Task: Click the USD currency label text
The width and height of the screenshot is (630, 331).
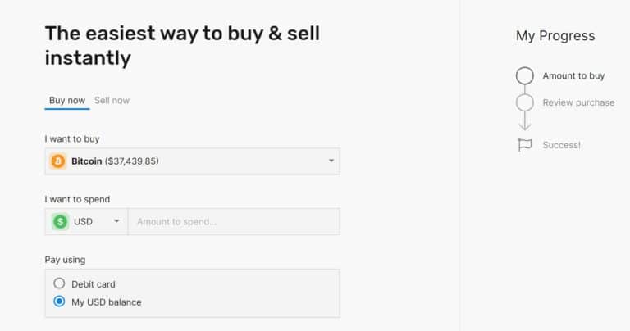Action: pyautogui.click(x=83, y=221)
